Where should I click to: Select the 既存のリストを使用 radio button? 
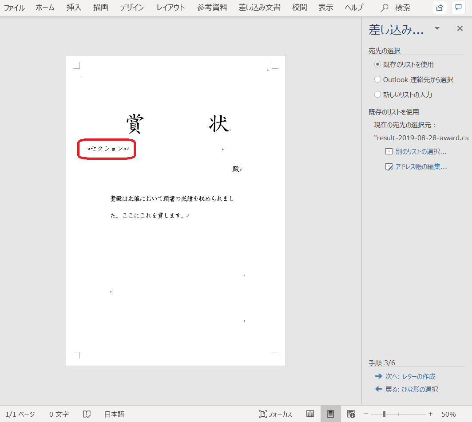pos(378,64)
